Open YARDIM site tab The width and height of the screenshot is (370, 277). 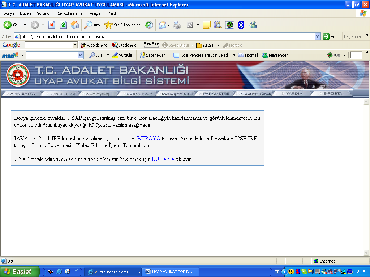(293, 93)
